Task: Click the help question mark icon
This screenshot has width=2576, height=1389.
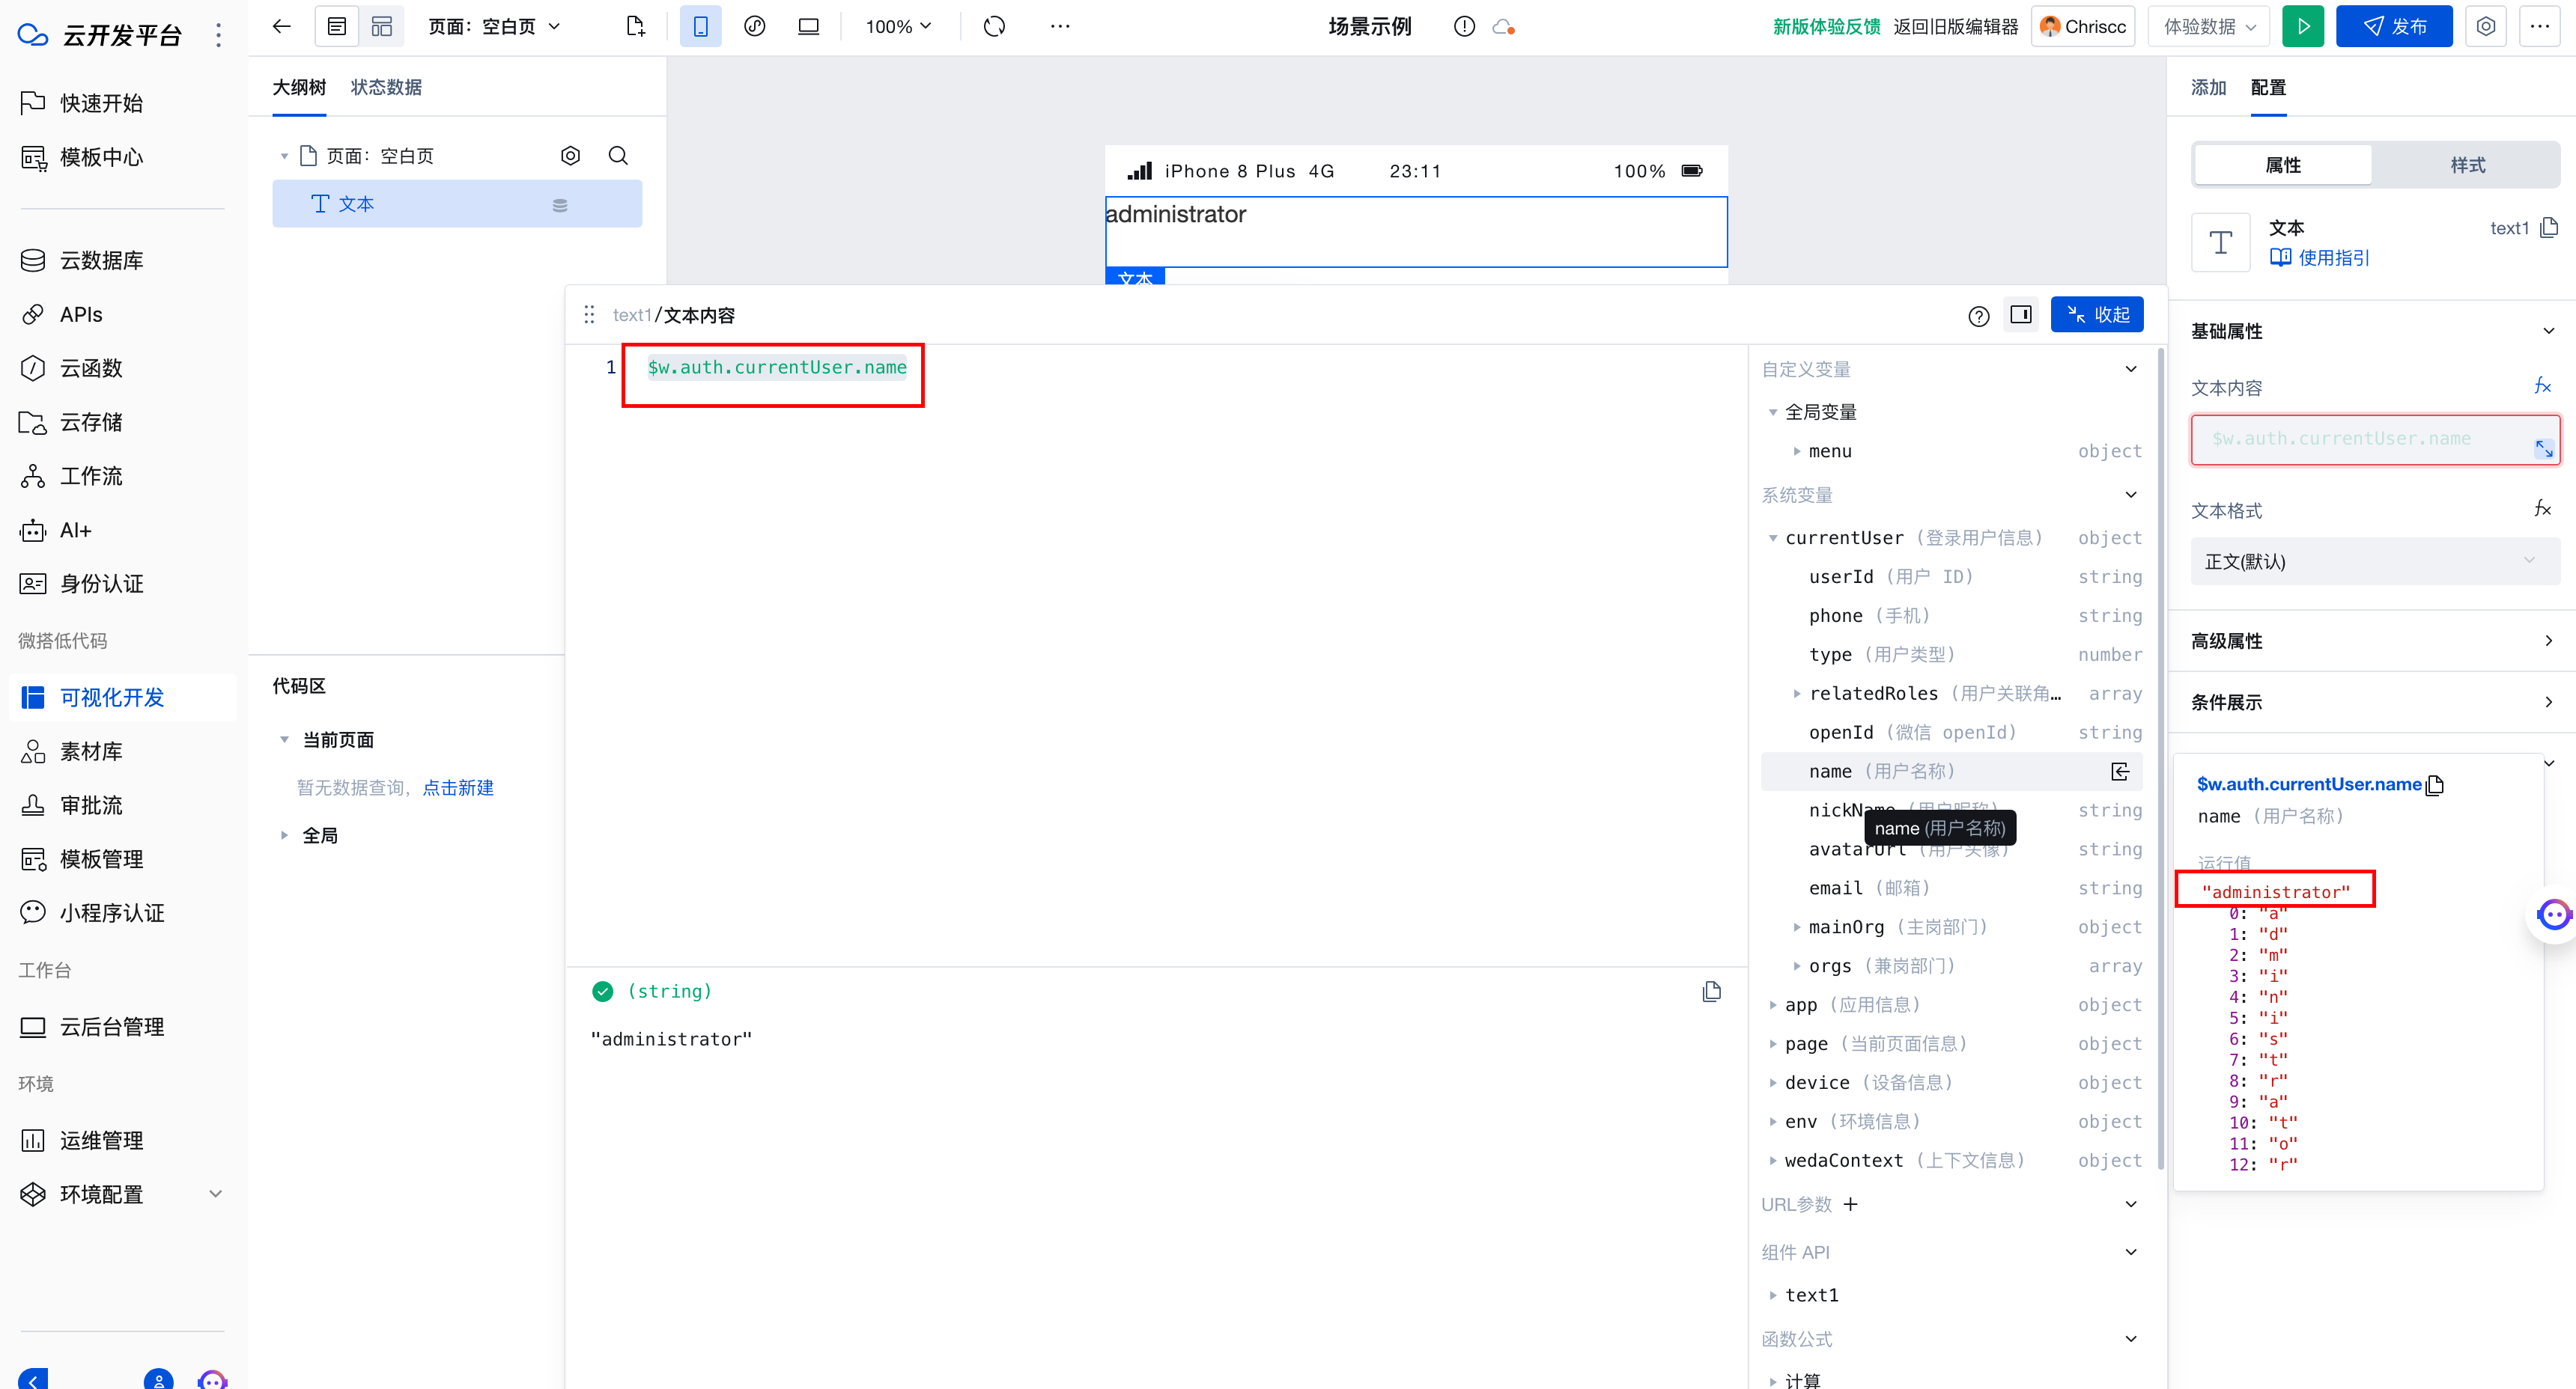Action: (x=1978, y=316)
